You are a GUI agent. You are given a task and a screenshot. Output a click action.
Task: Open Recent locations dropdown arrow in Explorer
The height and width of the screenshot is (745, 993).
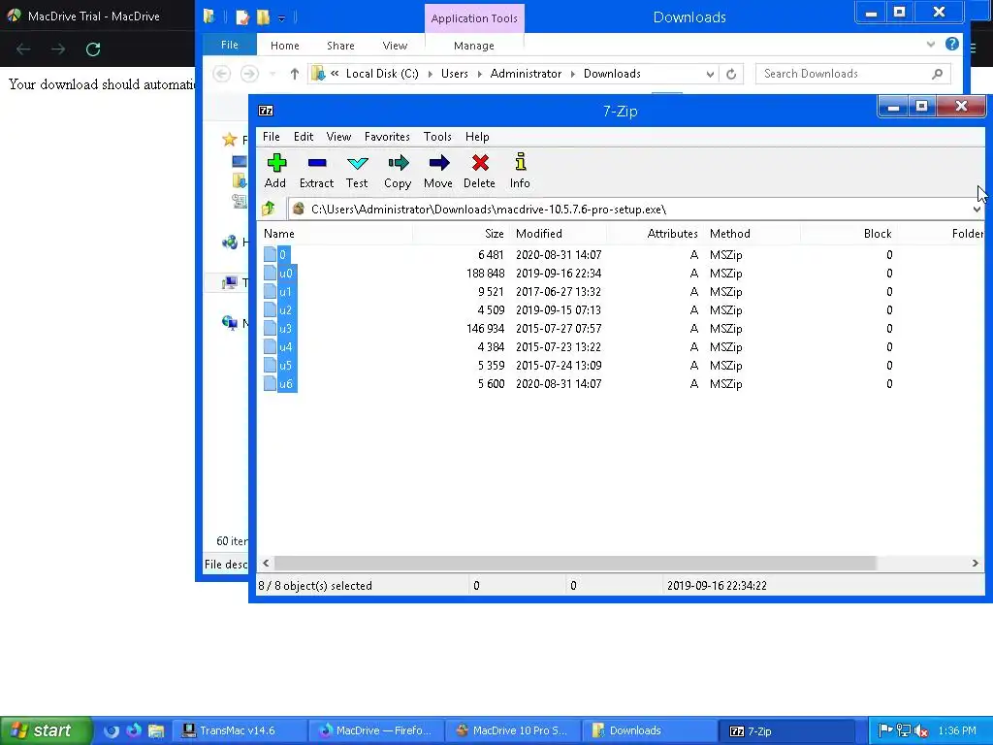[x=272, y=74]
